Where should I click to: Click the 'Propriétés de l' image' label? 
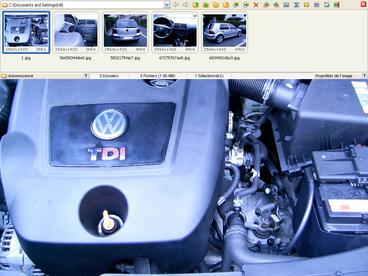[x=334, y=76]
